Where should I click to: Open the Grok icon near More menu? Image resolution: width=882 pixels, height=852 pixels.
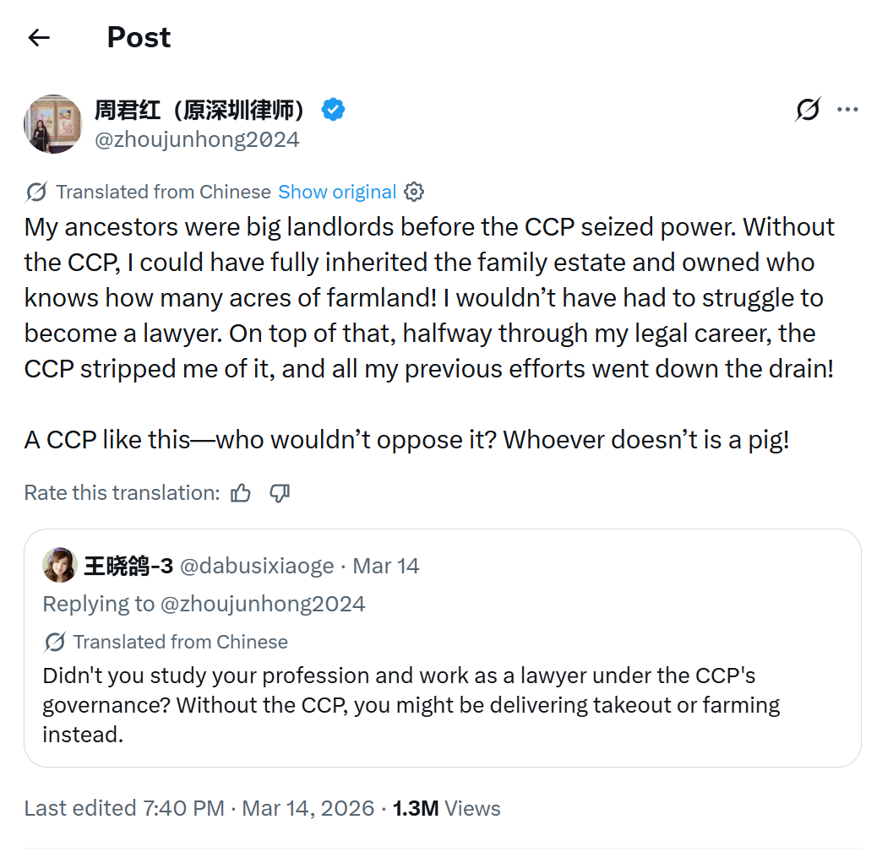[808, 110]
